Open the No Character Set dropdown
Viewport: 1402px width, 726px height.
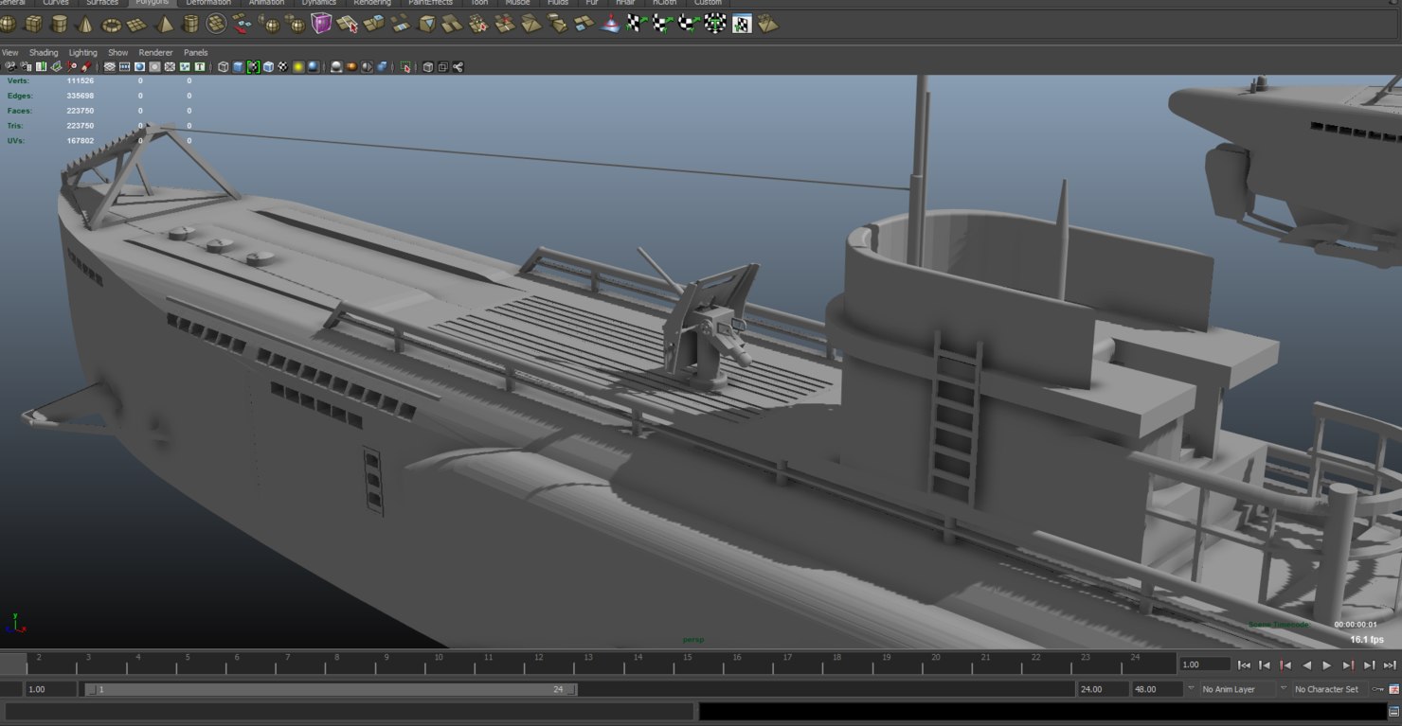(x=1326, y=688)
